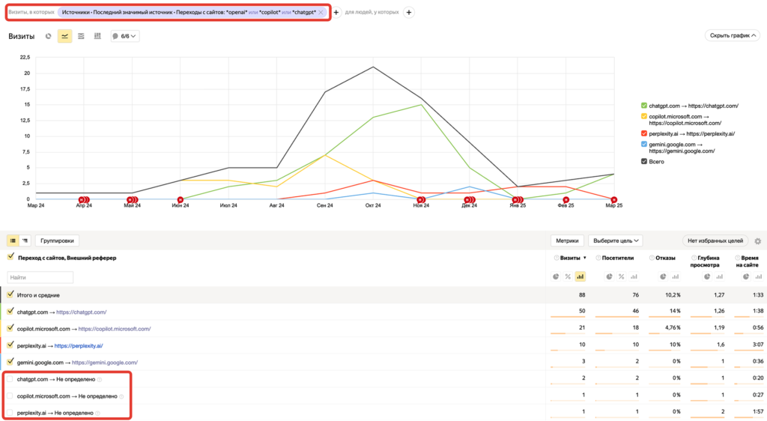
Task: Uncheck chatgpt.com → https://chatgpt.com/ row checkbox
Action: pyautogui.click(x=10, y=311)
